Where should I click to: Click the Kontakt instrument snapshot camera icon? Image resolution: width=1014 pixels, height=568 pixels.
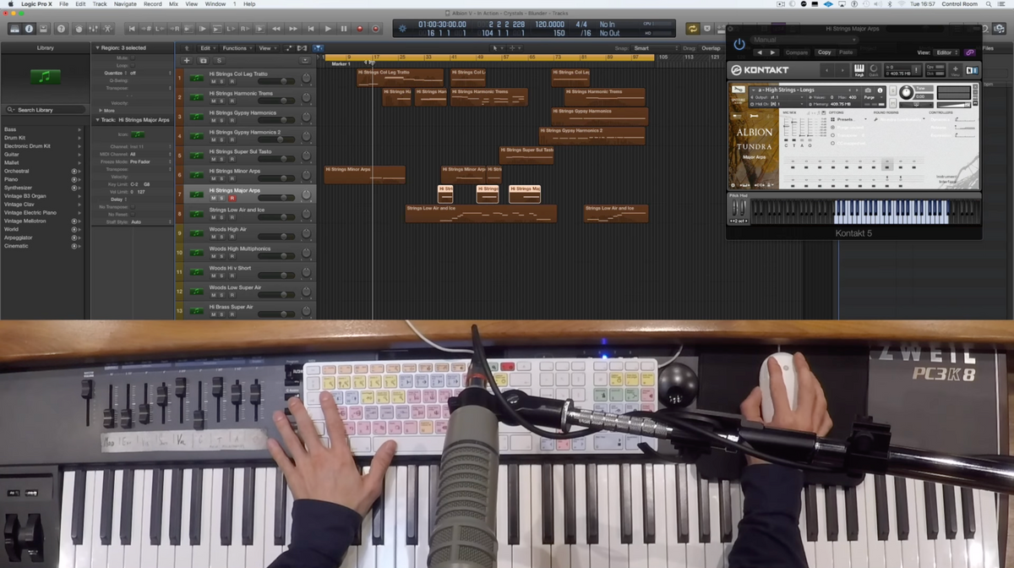[x=868, y=90]
